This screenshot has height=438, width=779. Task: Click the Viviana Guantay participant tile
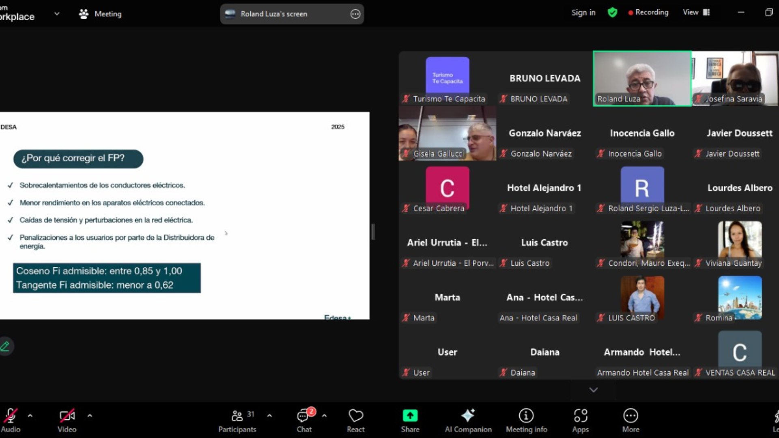point(739,243)
